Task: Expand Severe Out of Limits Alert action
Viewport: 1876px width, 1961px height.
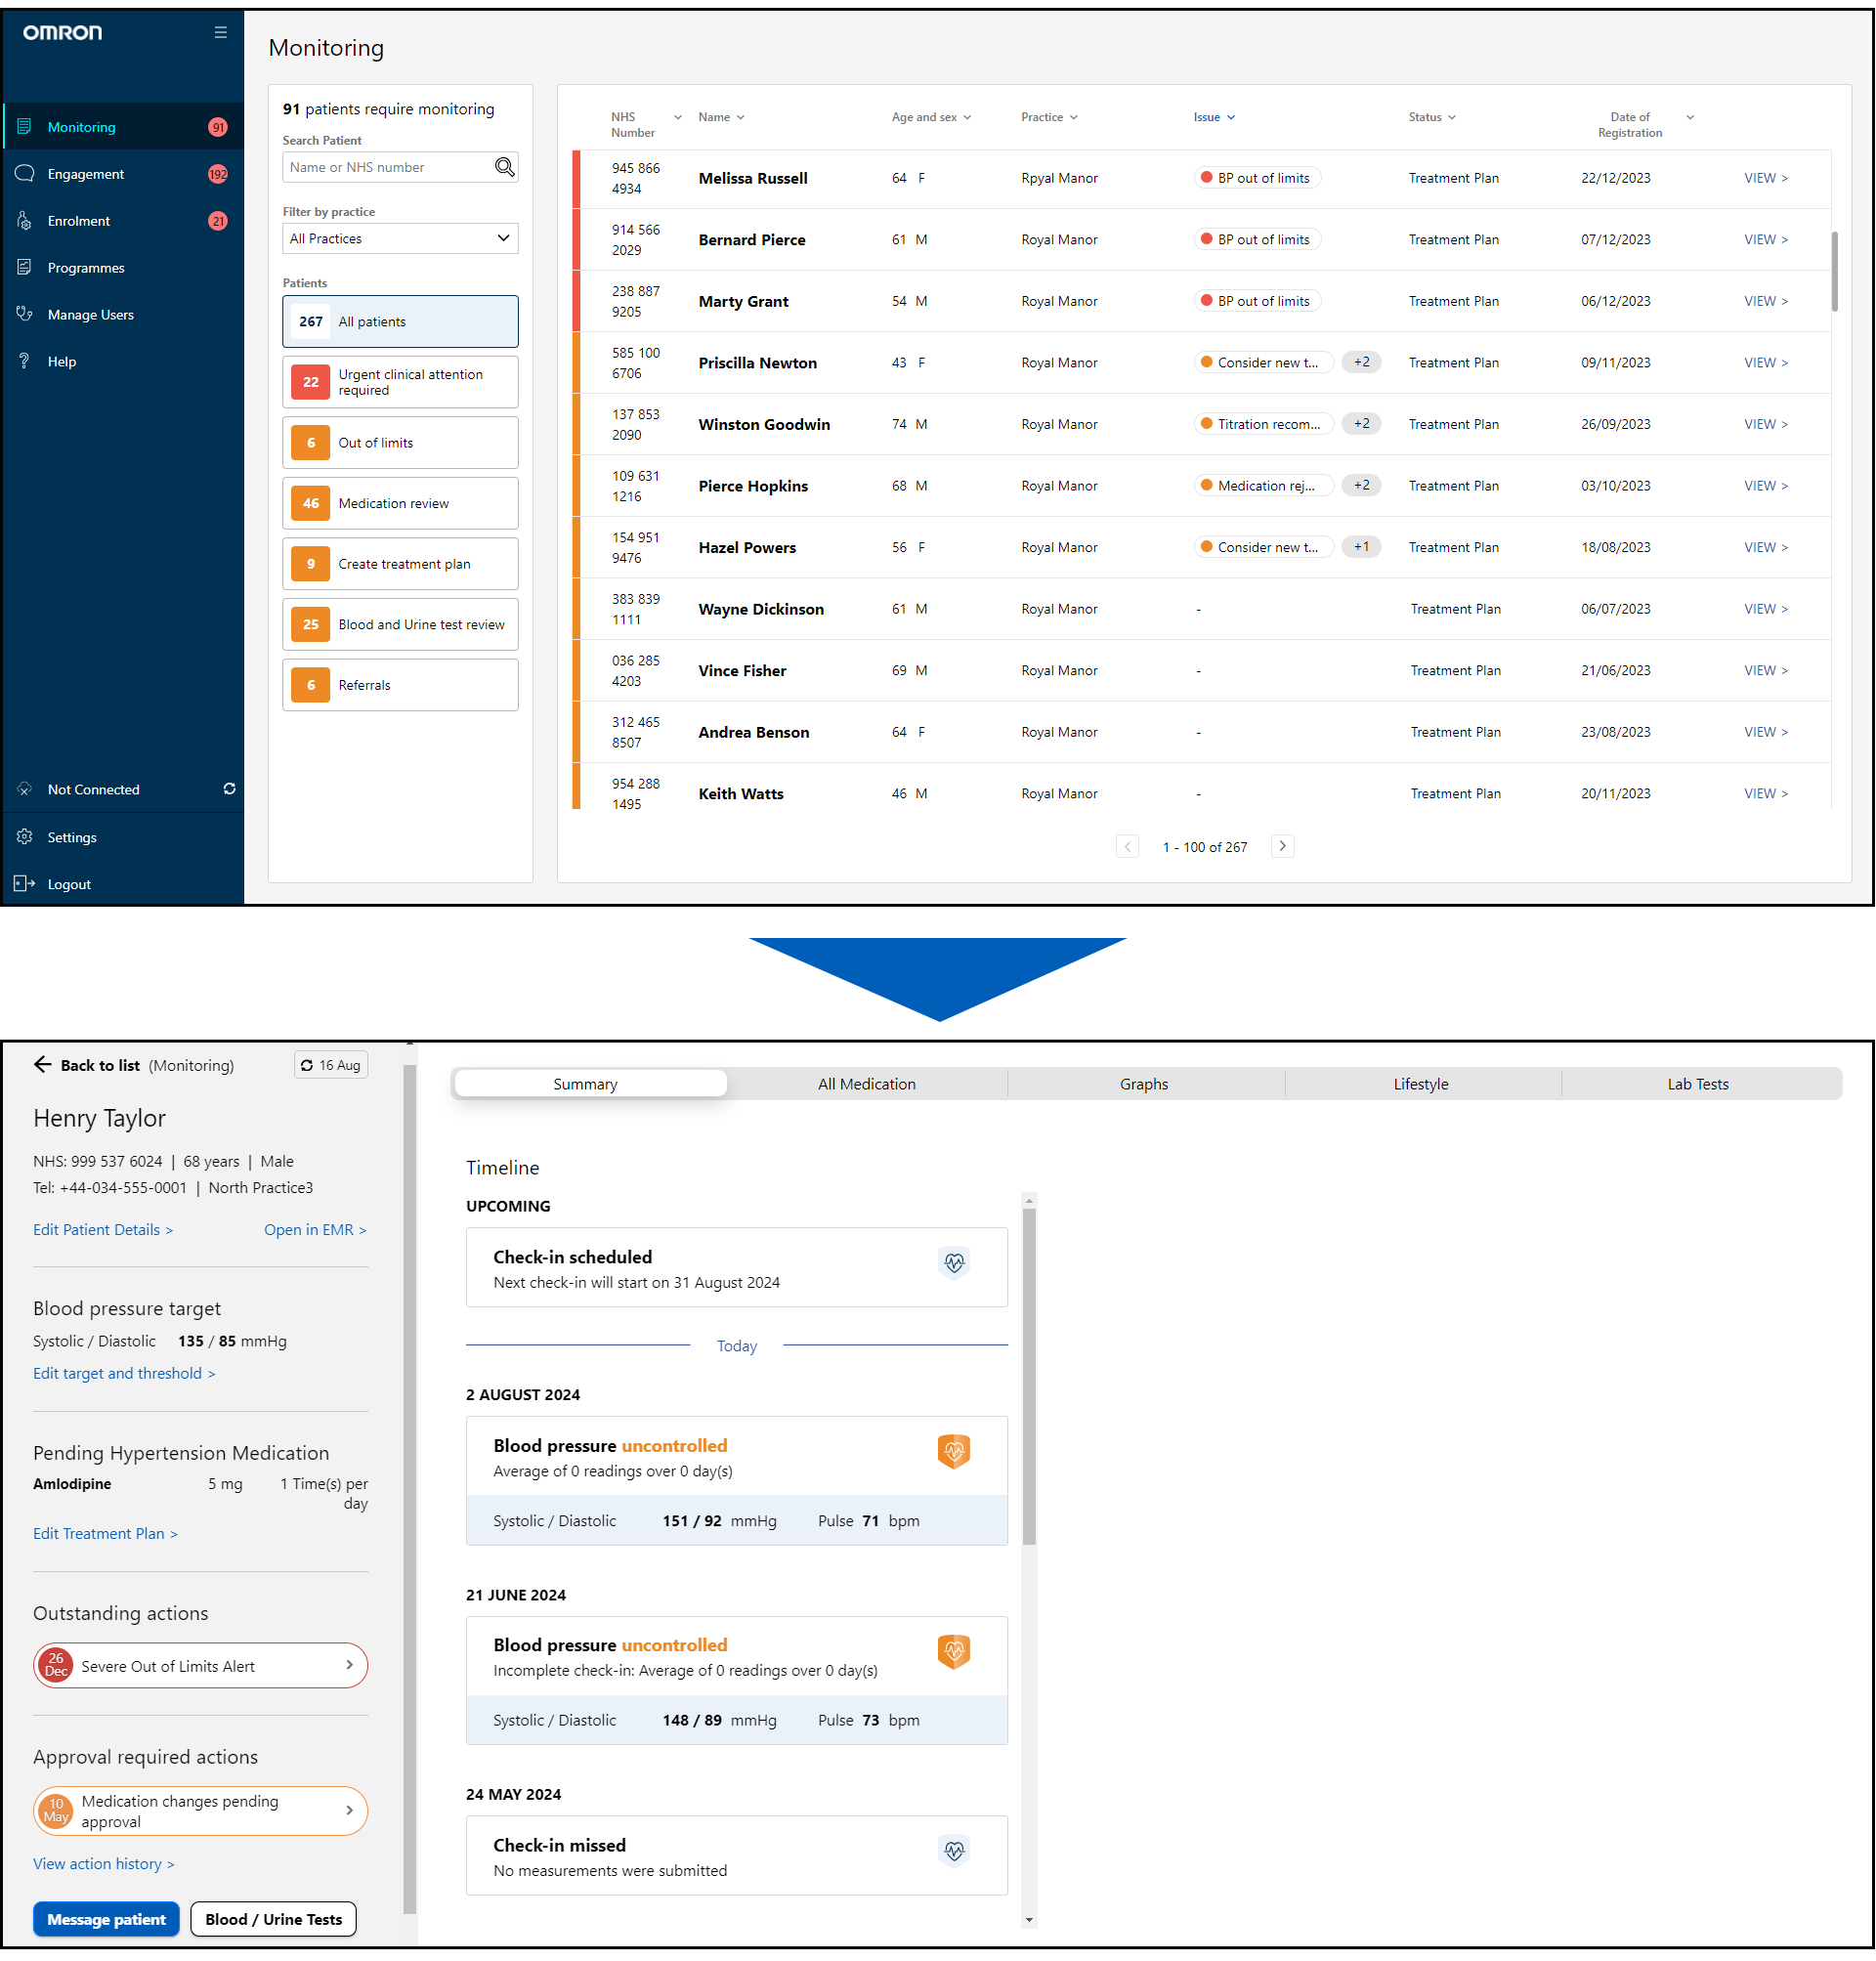Action: click(200, 1666)
